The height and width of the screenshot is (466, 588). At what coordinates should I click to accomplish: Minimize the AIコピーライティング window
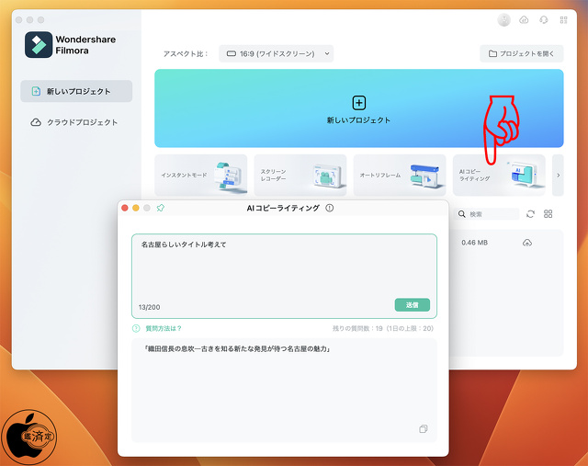click(x=136, y=208)
